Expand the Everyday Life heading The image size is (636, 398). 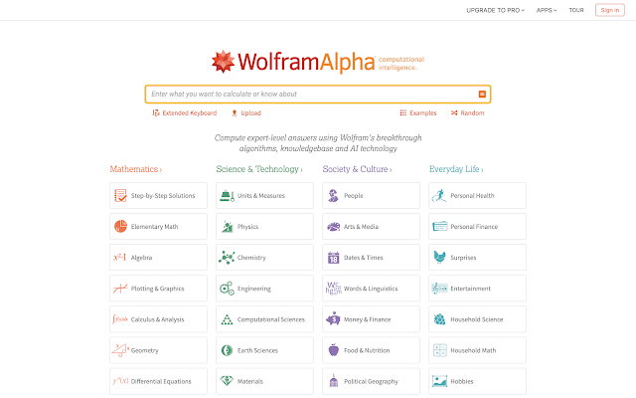coord(456,169)
